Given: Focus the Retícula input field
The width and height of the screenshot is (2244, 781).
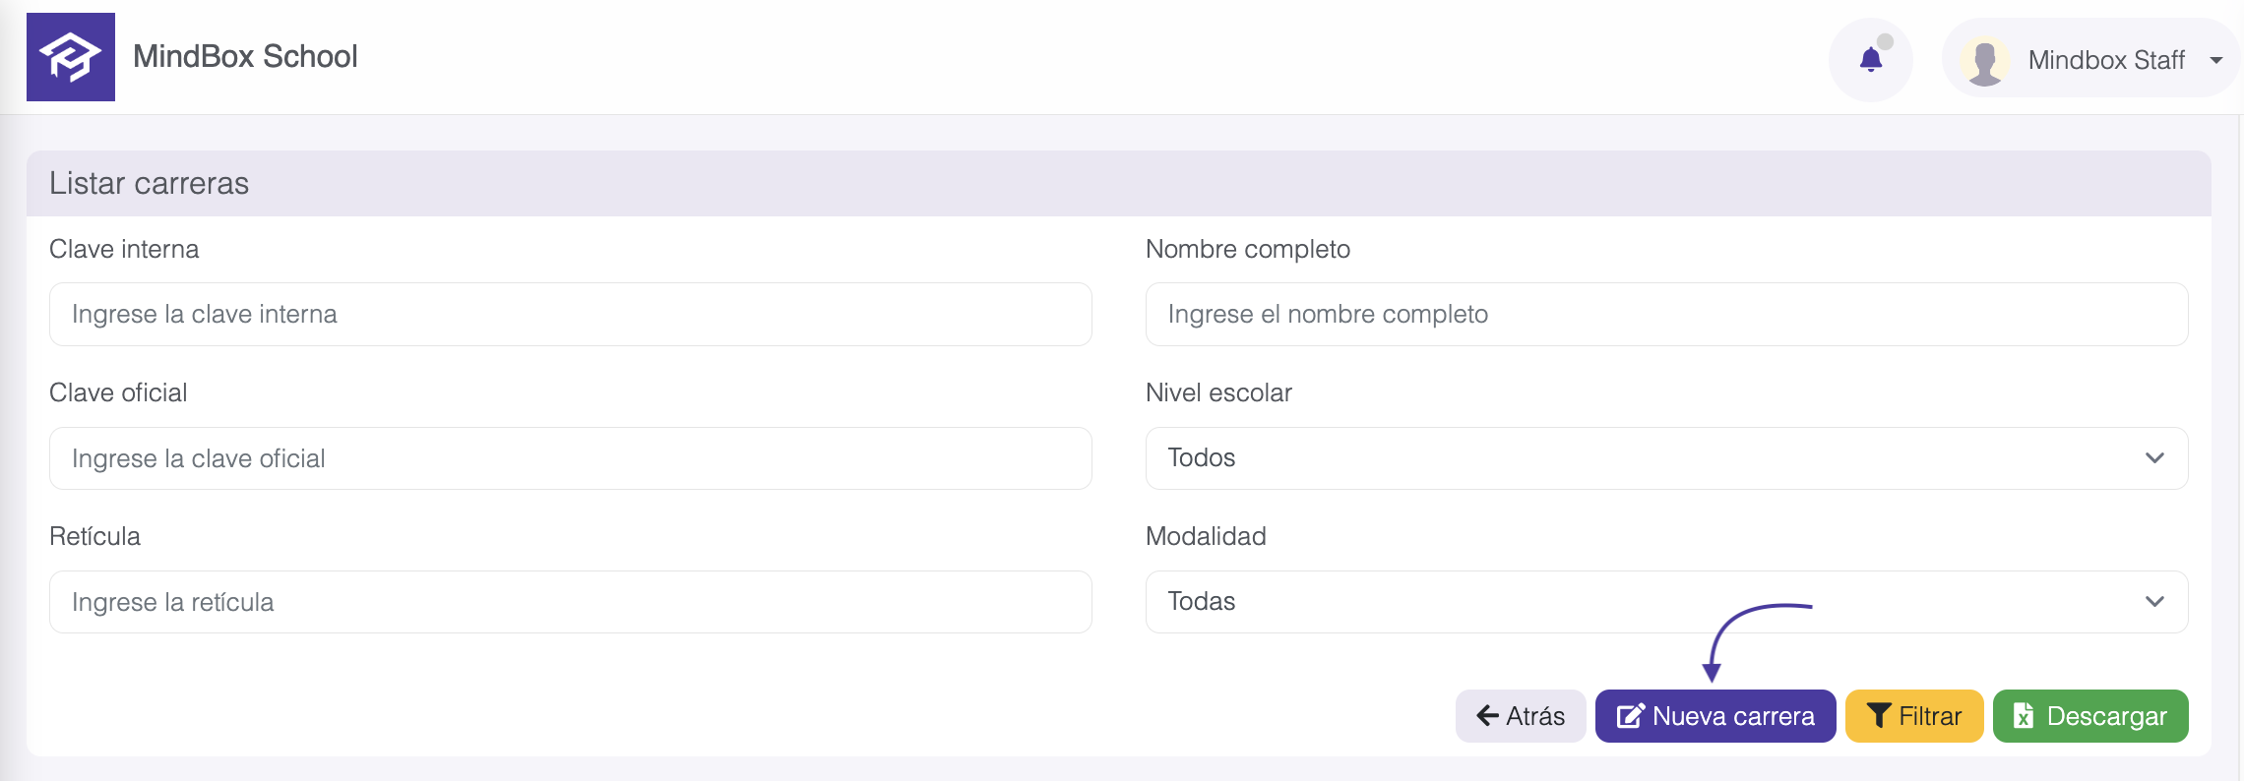Looking at the screenshot, I should tap(570, 602).
